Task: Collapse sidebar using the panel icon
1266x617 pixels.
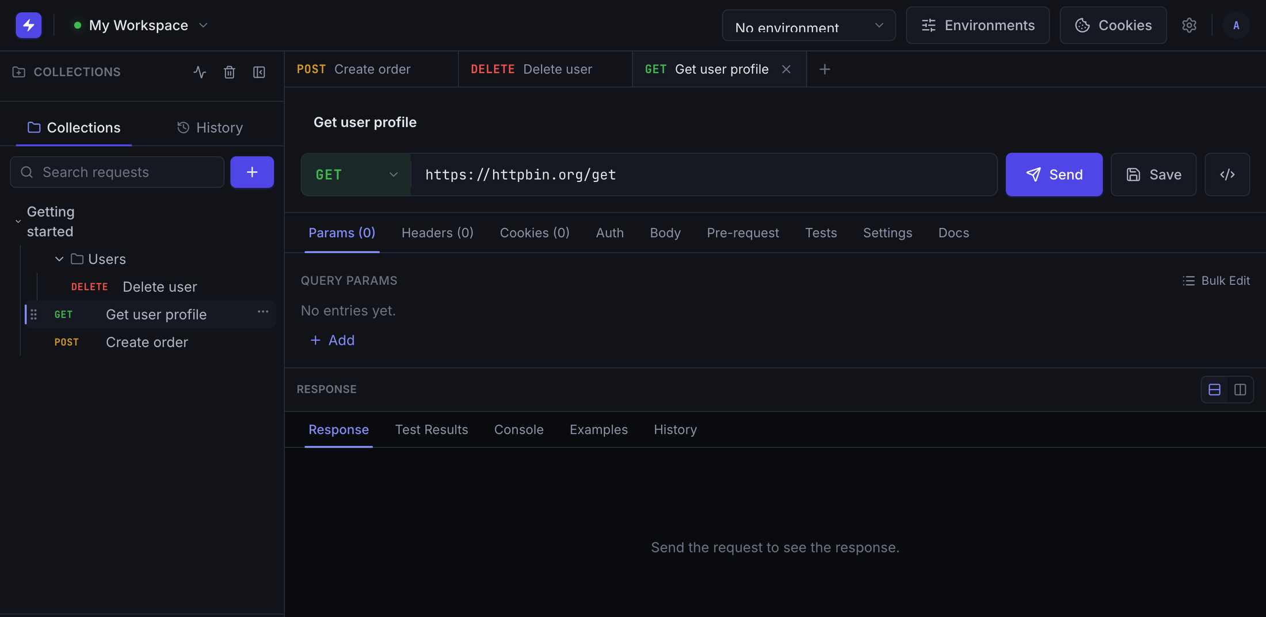Action: click(x=260, y=72)
